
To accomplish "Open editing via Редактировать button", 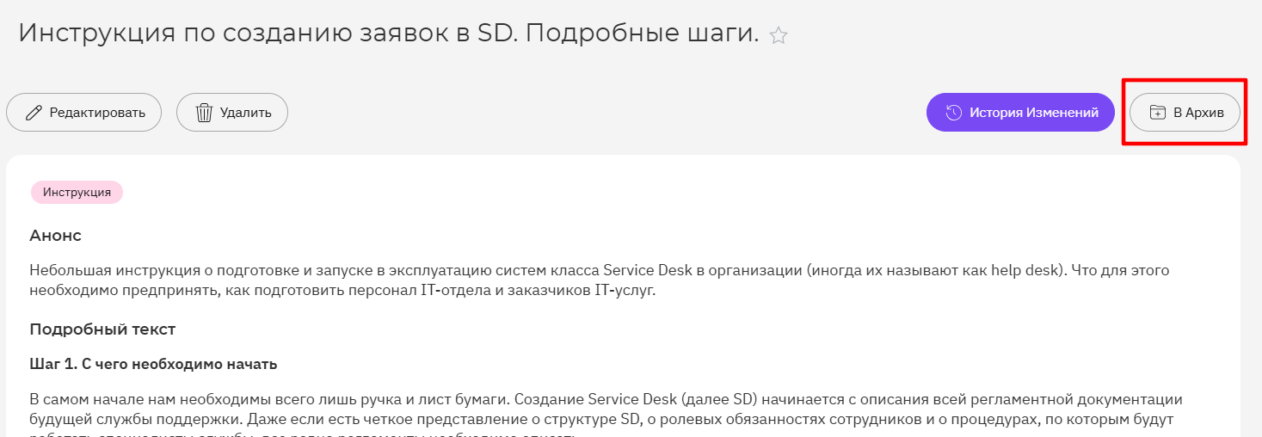I will pos(83,113).
